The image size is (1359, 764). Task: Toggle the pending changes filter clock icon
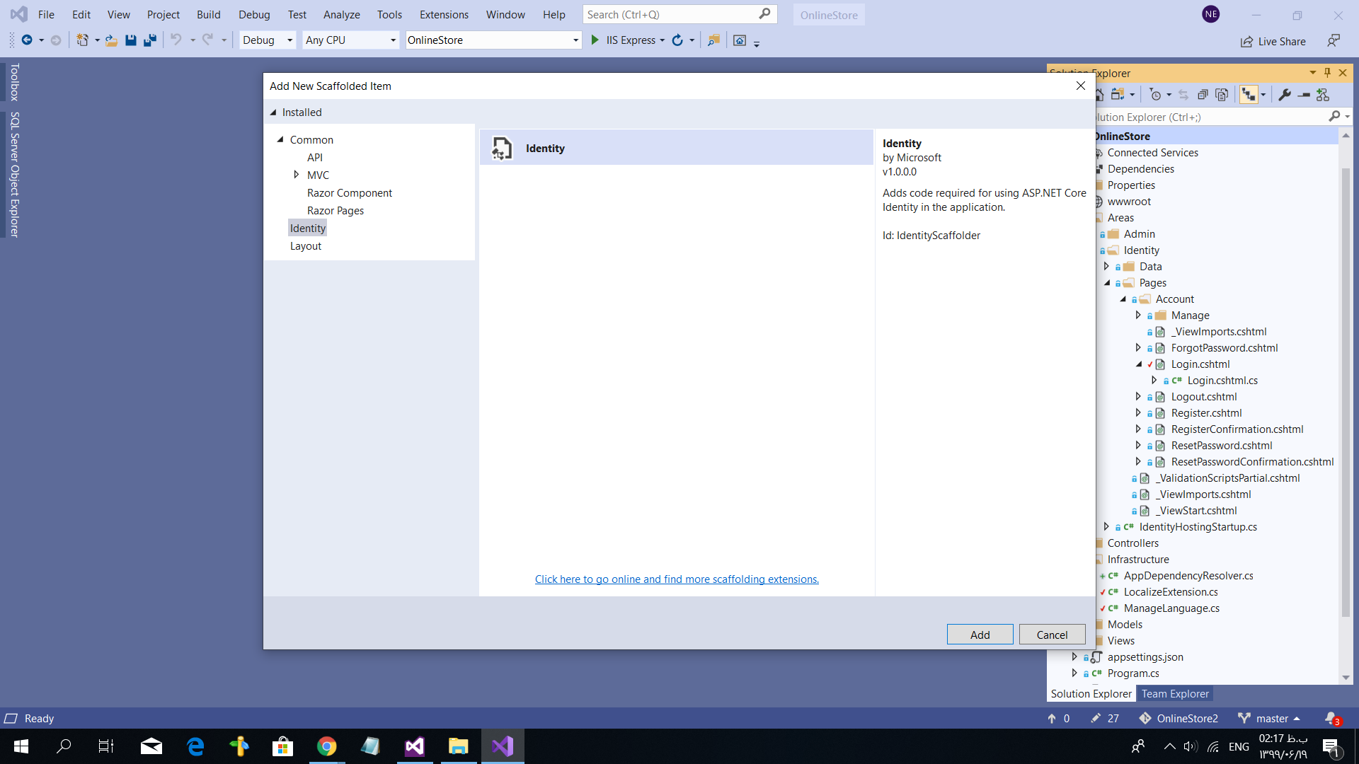click(x=1156, y=95)
